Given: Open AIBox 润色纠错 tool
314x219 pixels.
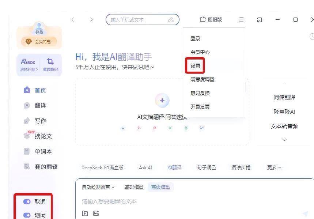Looking at the screenshot, I should pyautogui.click(x=28, y=65).
